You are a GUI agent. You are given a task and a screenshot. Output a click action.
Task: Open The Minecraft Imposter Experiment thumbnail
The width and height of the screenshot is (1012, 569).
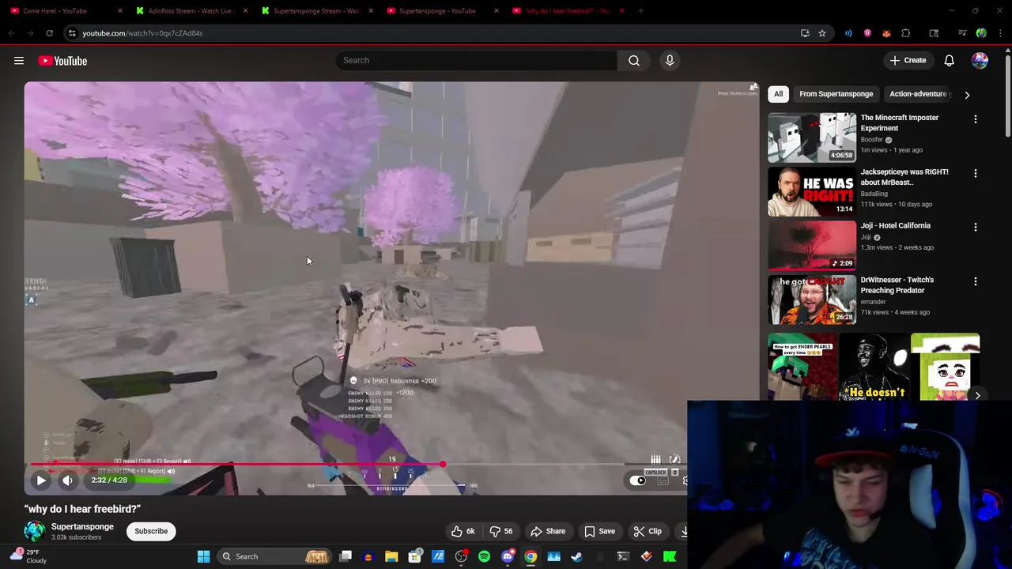pos(811,138)
